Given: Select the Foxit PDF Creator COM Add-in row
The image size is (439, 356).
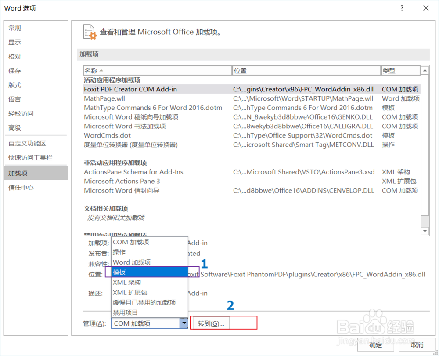Looking at the screenshot, I should [252, 89].
